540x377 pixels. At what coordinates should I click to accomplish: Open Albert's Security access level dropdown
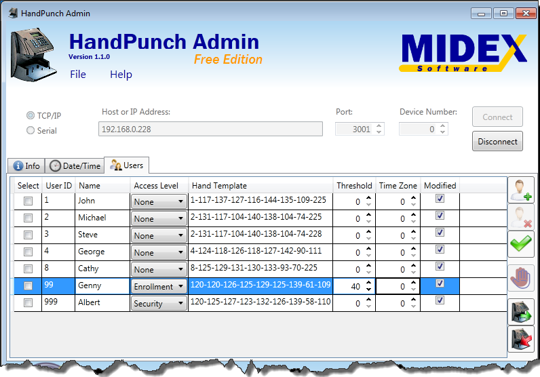(159, 303)
